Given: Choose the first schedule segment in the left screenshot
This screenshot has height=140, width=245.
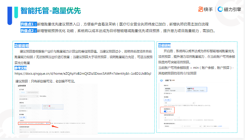Looking at the screenshot, I should coord(23,92).
